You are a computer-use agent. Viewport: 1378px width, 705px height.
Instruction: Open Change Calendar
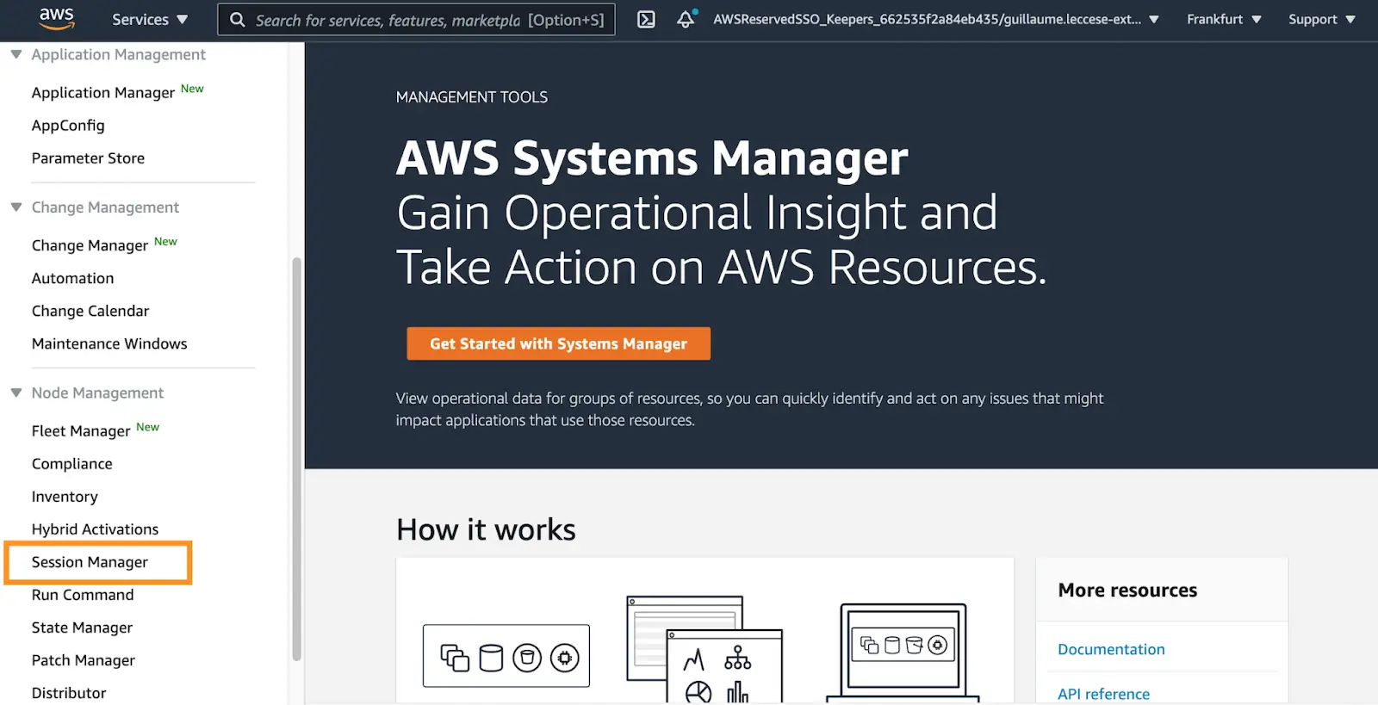pyautogui.click(x=90, y=311)
